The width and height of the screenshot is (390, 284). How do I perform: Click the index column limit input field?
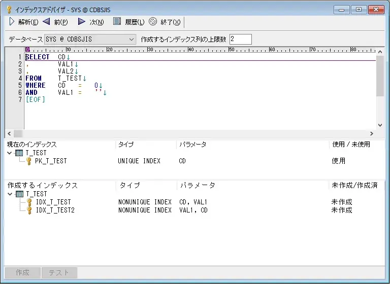[240, 39]
